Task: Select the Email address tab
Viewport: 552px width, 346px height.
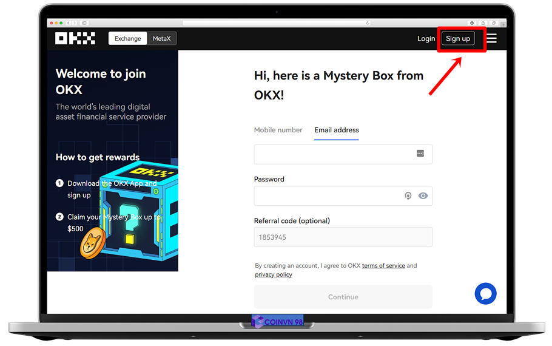Action: (x=337, y=130)
